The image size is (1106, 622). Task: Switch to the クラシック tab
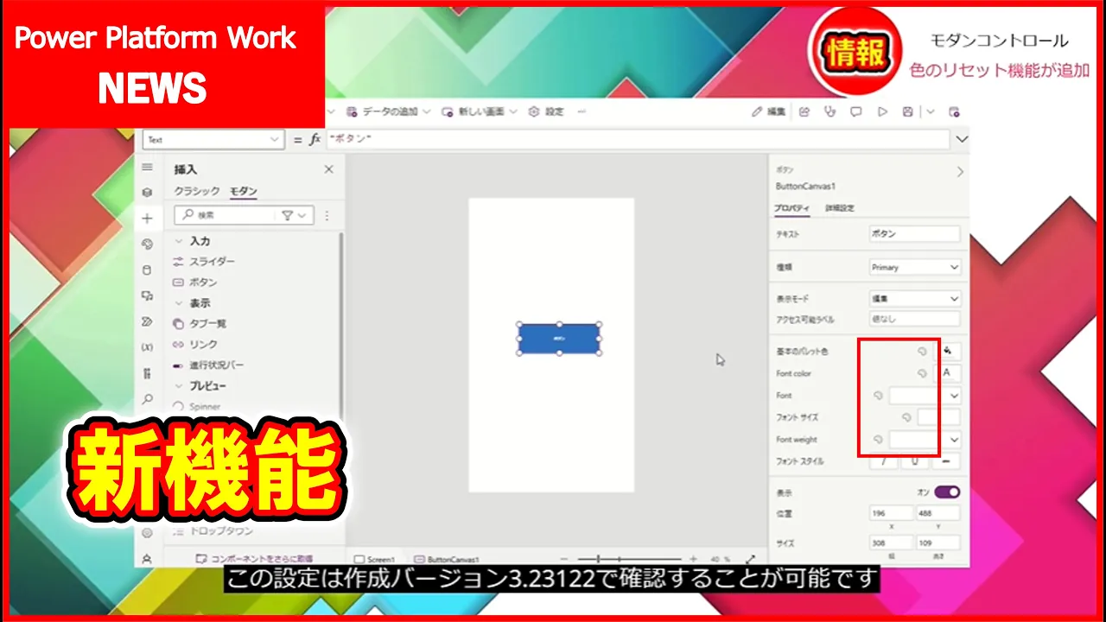197,191
